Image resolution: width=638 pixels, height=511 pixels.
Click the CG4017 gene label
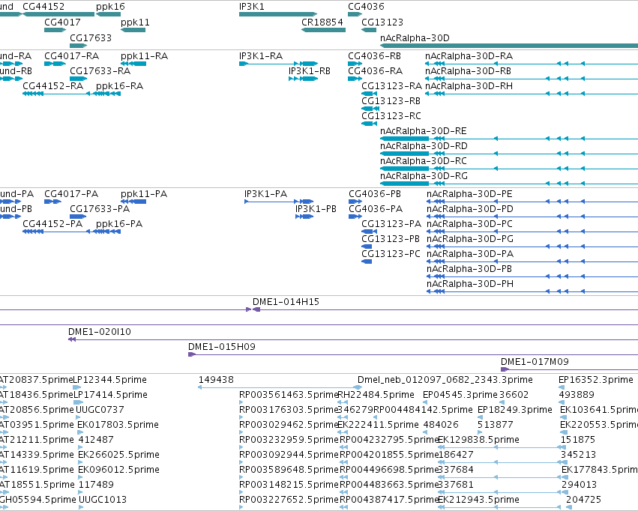[x=62, y=22]
